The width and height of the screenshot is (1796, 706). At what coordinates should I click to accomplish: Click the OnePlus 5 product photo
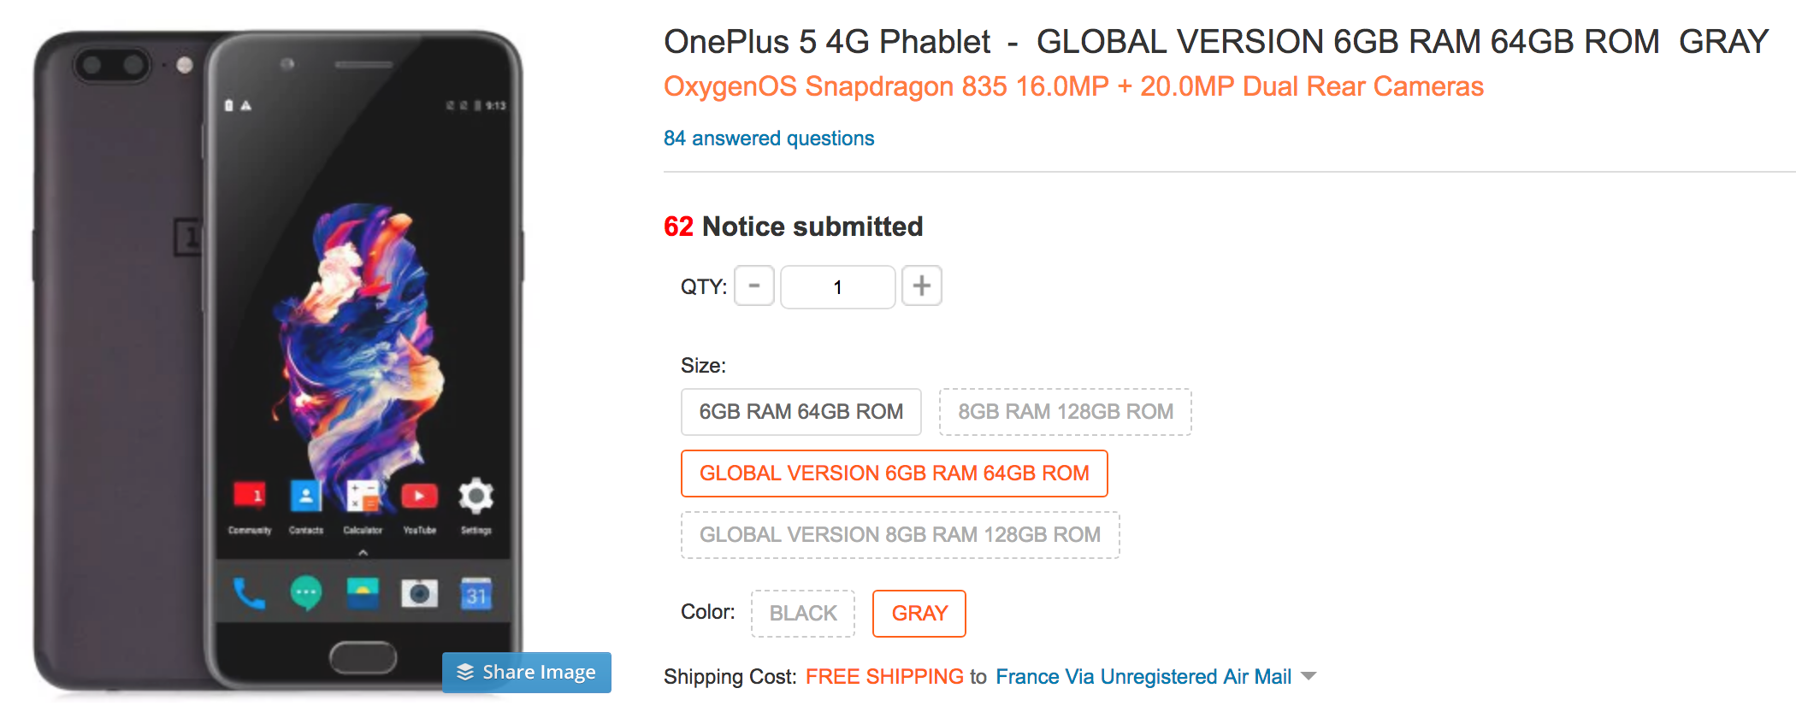point(278,359)
